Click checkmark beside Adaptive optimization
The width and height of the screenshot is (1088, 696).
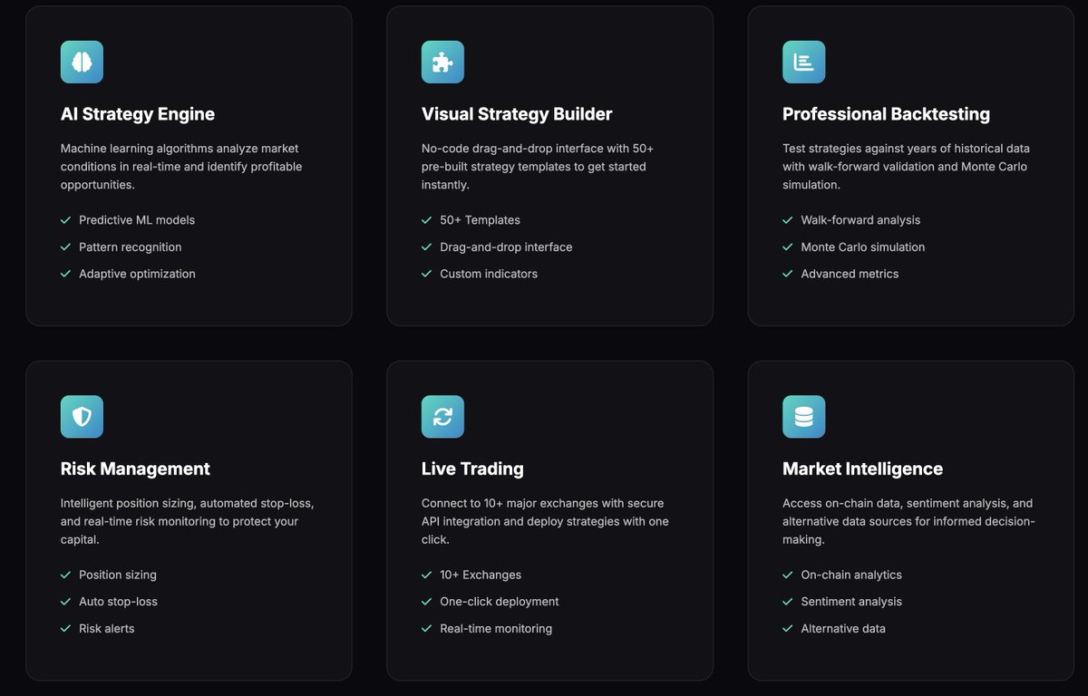[65, 274]
